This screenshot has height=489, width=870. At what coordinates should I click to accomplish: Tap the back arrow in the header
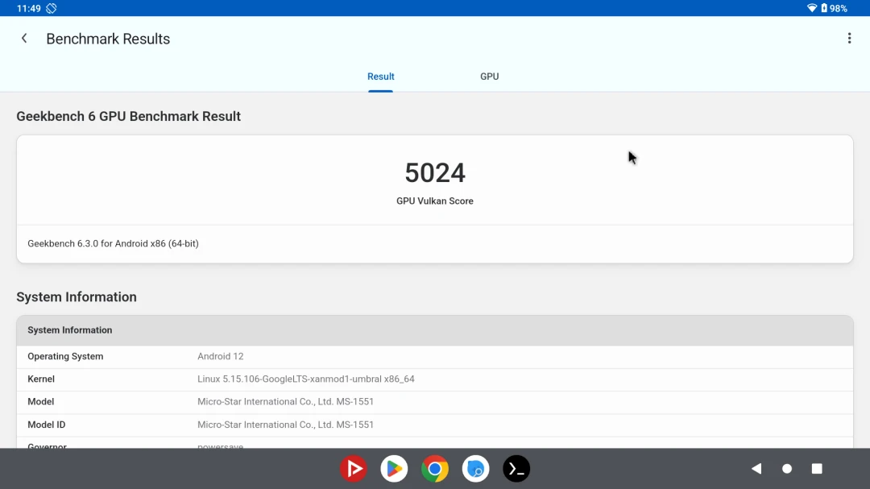coord(24,39)
